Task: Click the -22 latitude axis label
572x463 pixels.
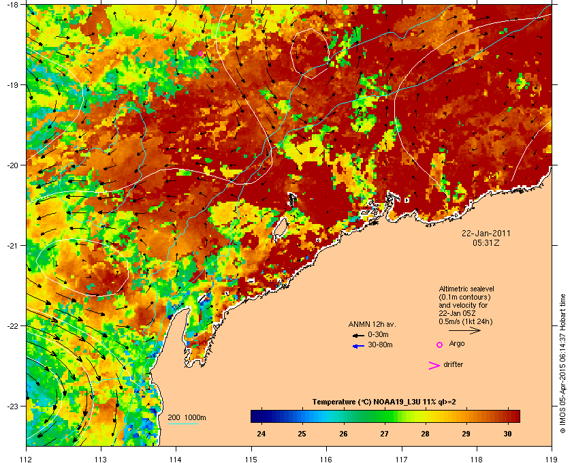Action: click(13, 326)
